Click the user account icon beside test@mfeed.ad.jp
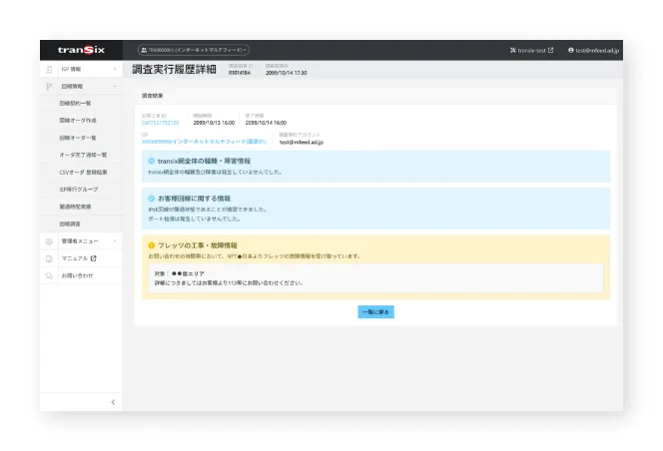Screen dimensions: 663x451 [x=571, y=49]
